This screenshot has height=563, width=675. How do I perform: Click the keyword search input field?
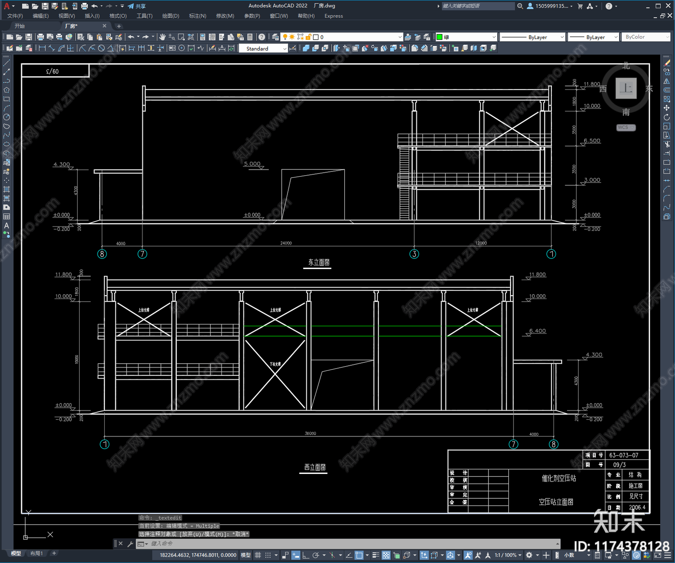[x=478, y=6]
